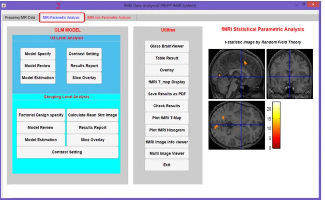Open Model Review in 1st Level Analysis
The image size is (325, 200).
[x=38, y=66]
